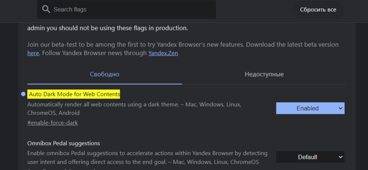Click the Auto Dark Mode description text
Image resolution: width=368 pixels, height=170 pixels.
[134, 109]
